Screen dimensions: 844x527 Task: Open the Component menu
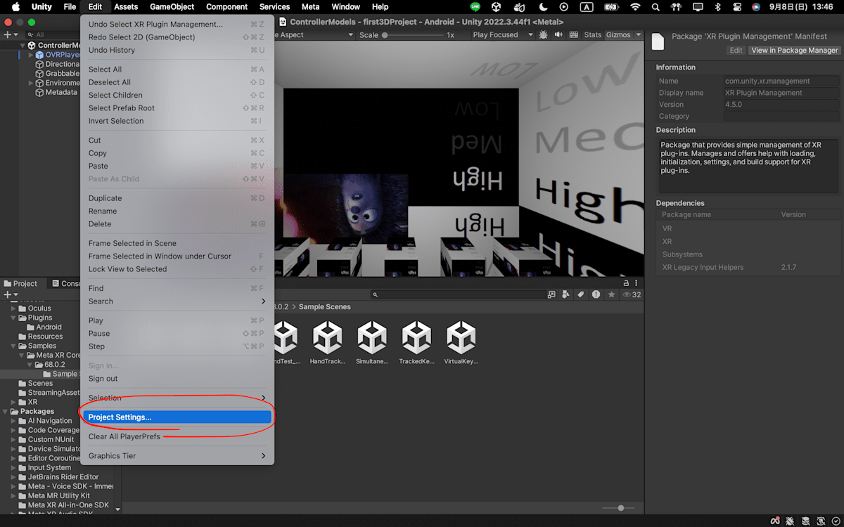226,7
